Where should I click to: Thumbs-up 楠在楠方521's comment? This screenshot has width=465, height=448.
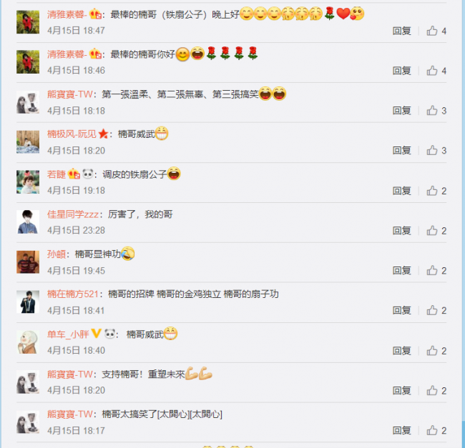436,311
